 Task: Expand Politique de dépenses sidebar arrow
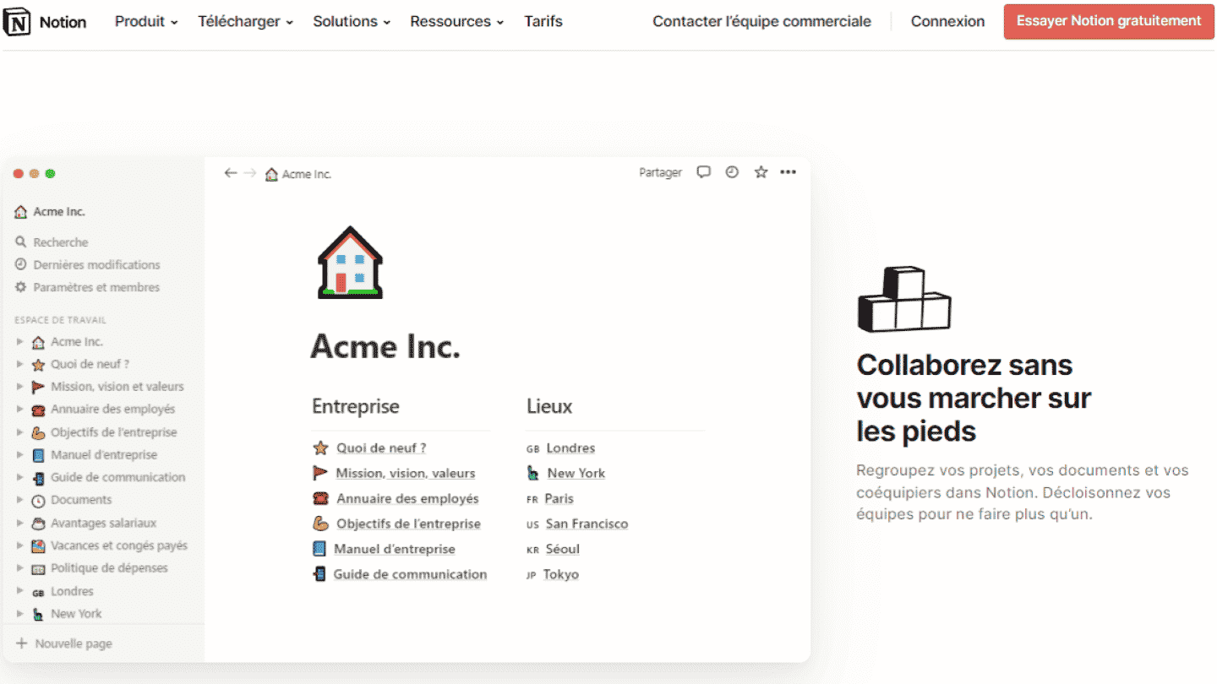pyautogui.click(x=19, y=568)
